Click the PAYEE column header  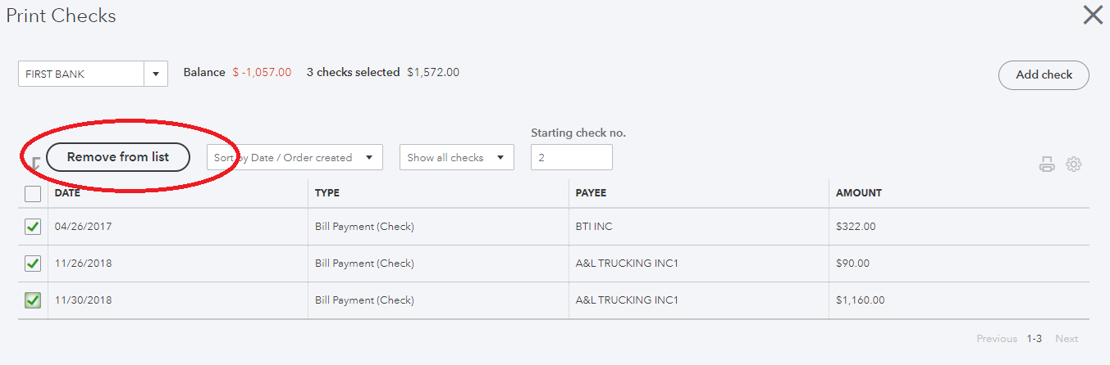pos(591,193)
